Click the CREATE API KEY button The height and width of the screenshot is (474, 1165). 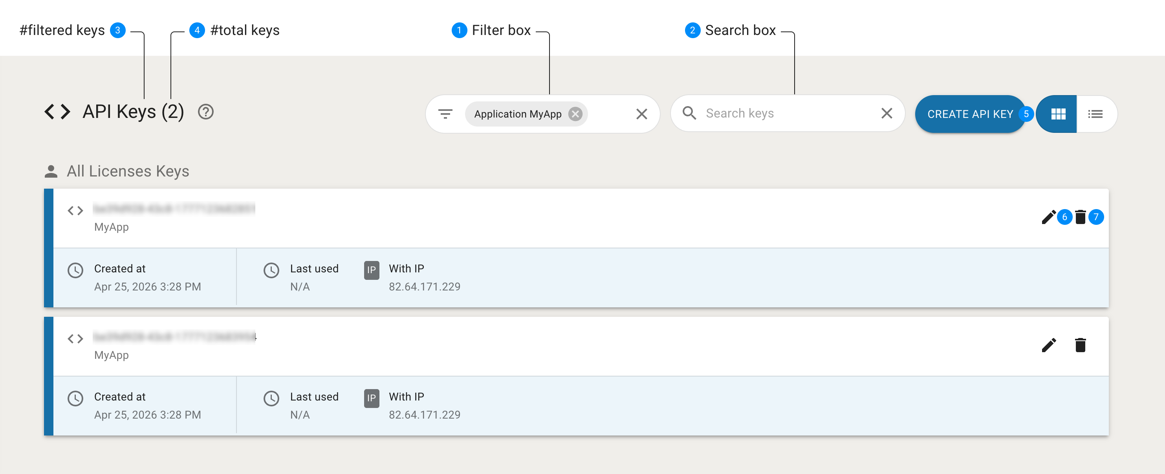970,114
